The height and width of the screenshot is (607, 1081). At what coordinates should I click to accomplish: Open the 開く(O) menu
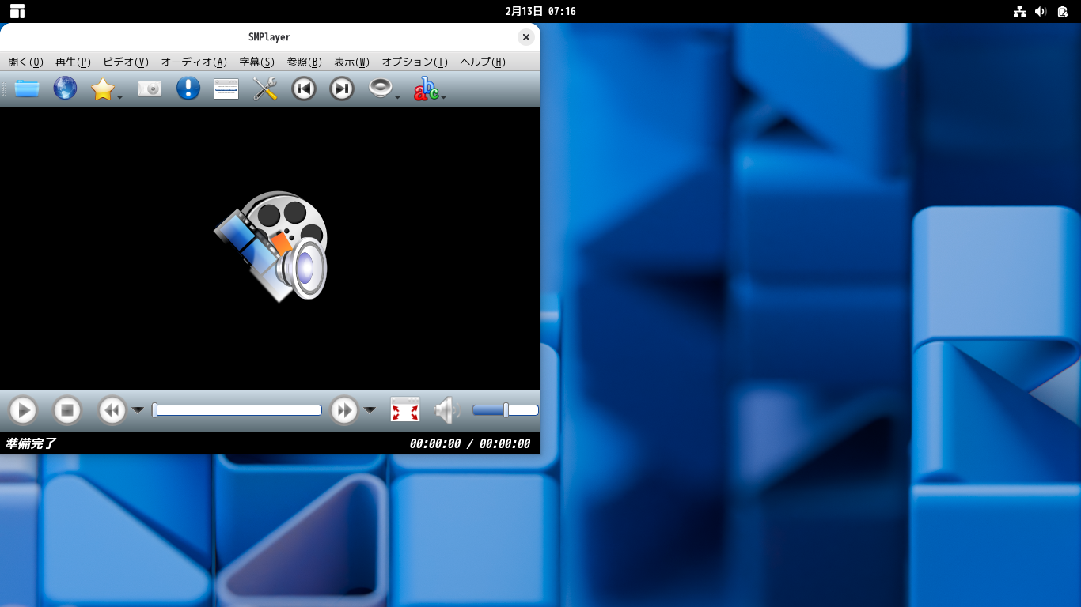tap(25, 62)
